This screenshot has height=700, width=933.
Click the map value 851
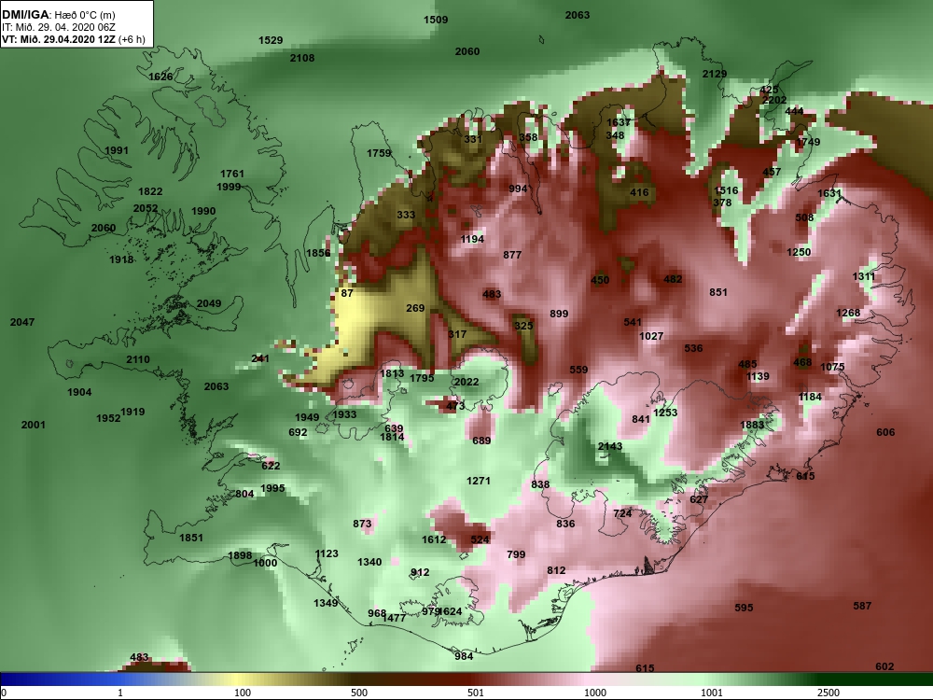point(718,292)
